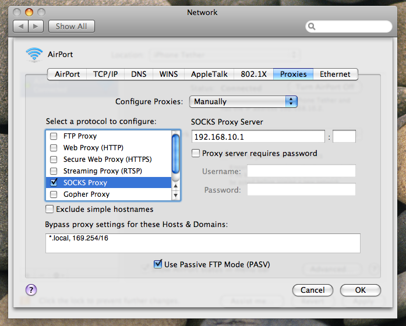406x326 pixels.
Task: Click the SOCKS proxy port field
Action: [344, 137]
